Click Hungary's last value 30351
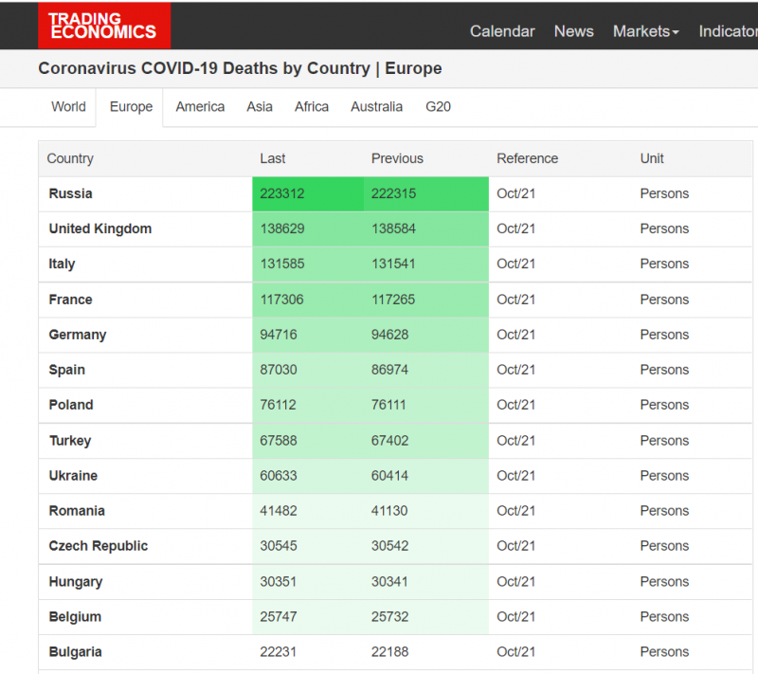Screen dimensions: 758x674 278,582
